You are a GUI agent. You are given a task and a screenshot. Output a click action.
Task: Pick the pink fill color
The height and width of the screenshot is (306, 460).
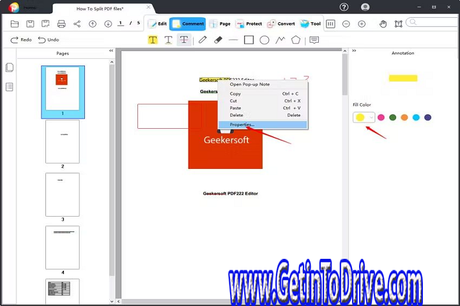tap(381, 117)
